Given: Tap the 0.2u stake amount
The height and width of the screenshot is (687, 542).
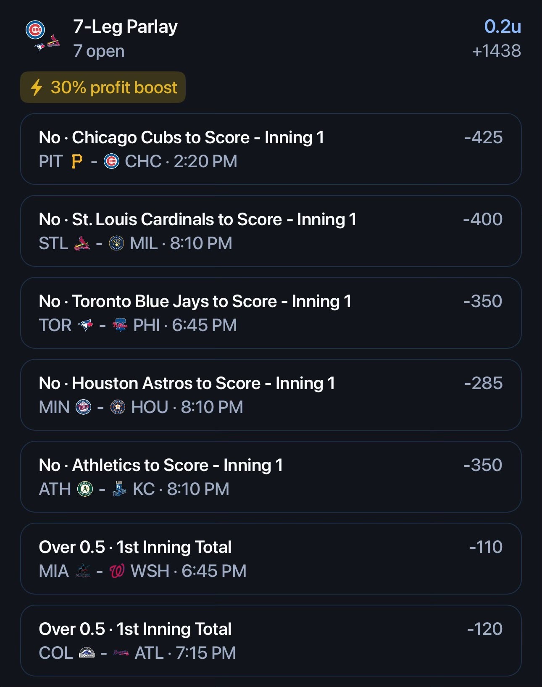Looking at the screenshot, I should tap(503, 26).
